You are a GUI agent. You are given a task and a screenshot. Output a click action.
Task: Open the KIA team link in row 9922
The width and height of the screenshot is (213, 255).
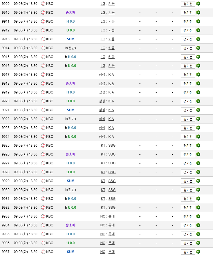coord(111,119)
